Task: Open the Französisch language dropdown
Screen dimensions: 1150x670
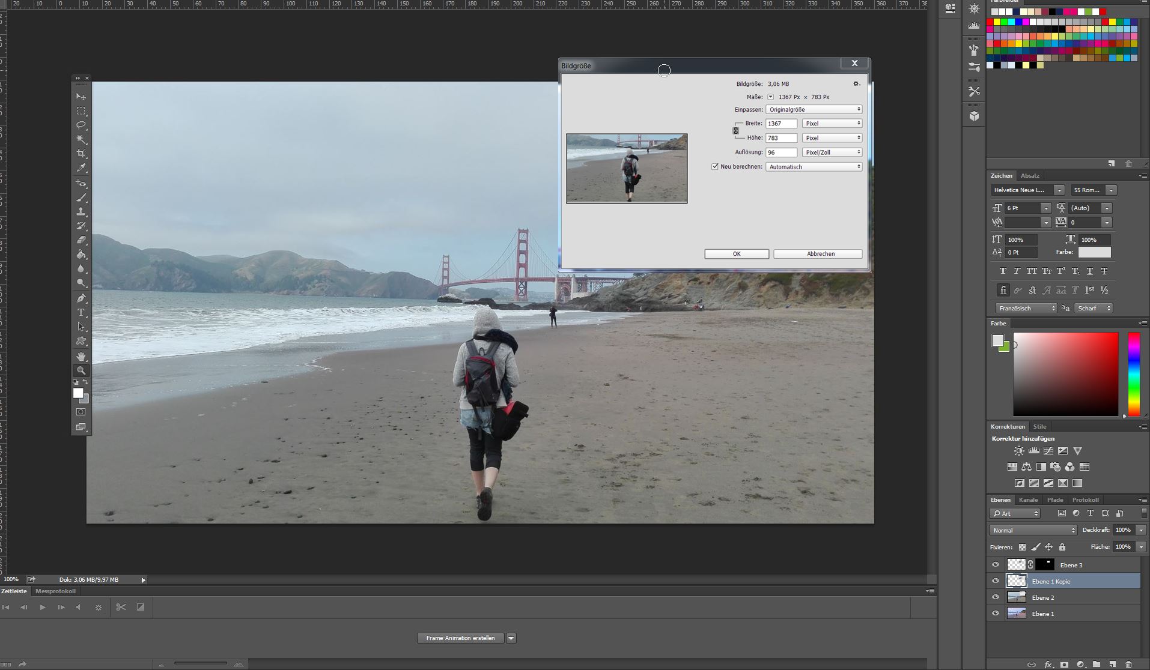Action: 1026,308
